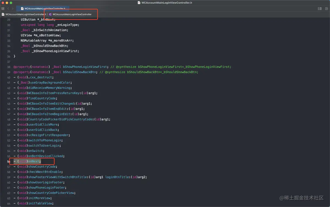Click the userDidClickBack method line
Viewport: 330px width, 207px height.
pos(36,130)
